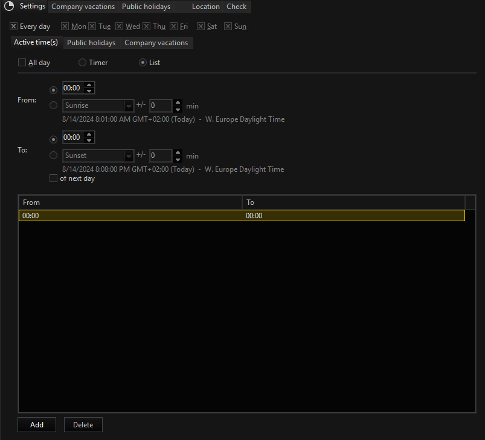Decrease Sunrise offset minutes
485x440 pixels.
[178, 109]
